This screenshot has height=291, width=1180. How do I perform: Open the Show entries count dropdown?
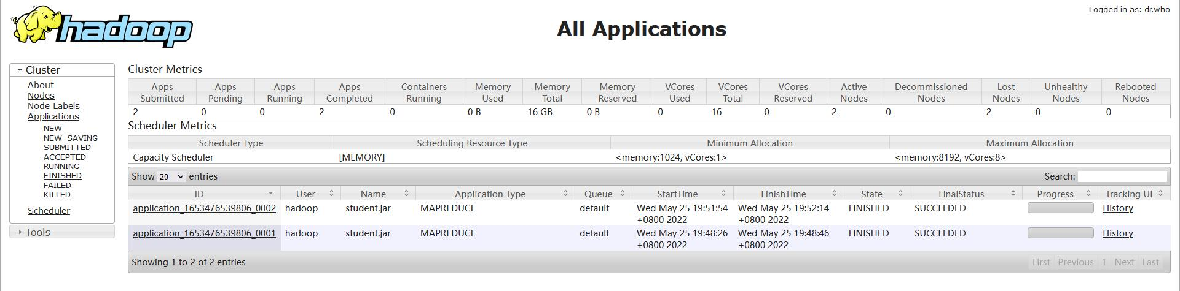171,176
